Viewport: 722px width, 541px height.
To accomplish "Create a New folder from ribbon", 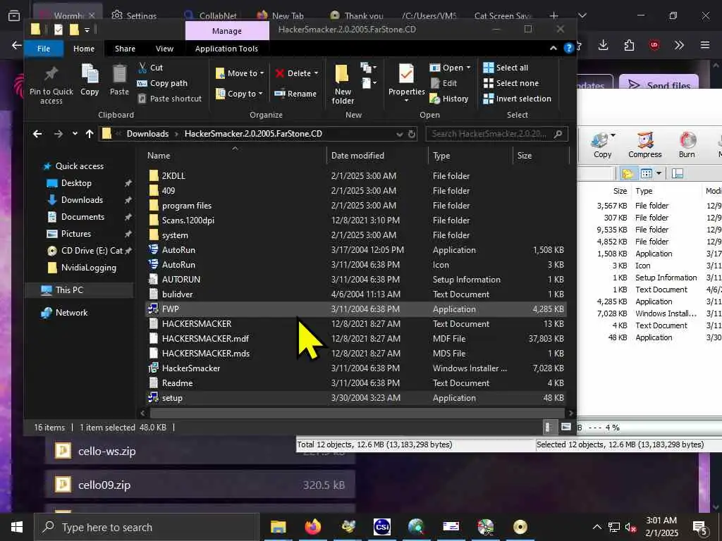I will pos(343,85).
